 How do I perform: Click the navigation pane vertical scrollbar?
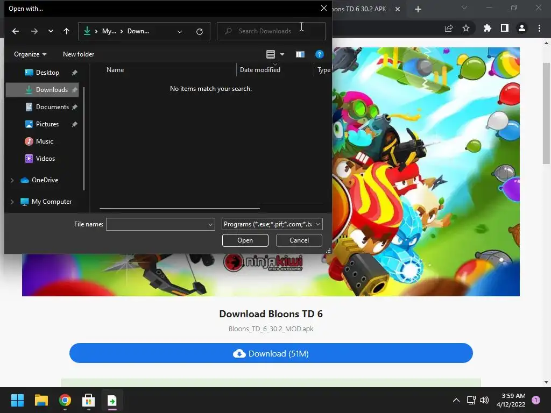(x=84, y=139)
